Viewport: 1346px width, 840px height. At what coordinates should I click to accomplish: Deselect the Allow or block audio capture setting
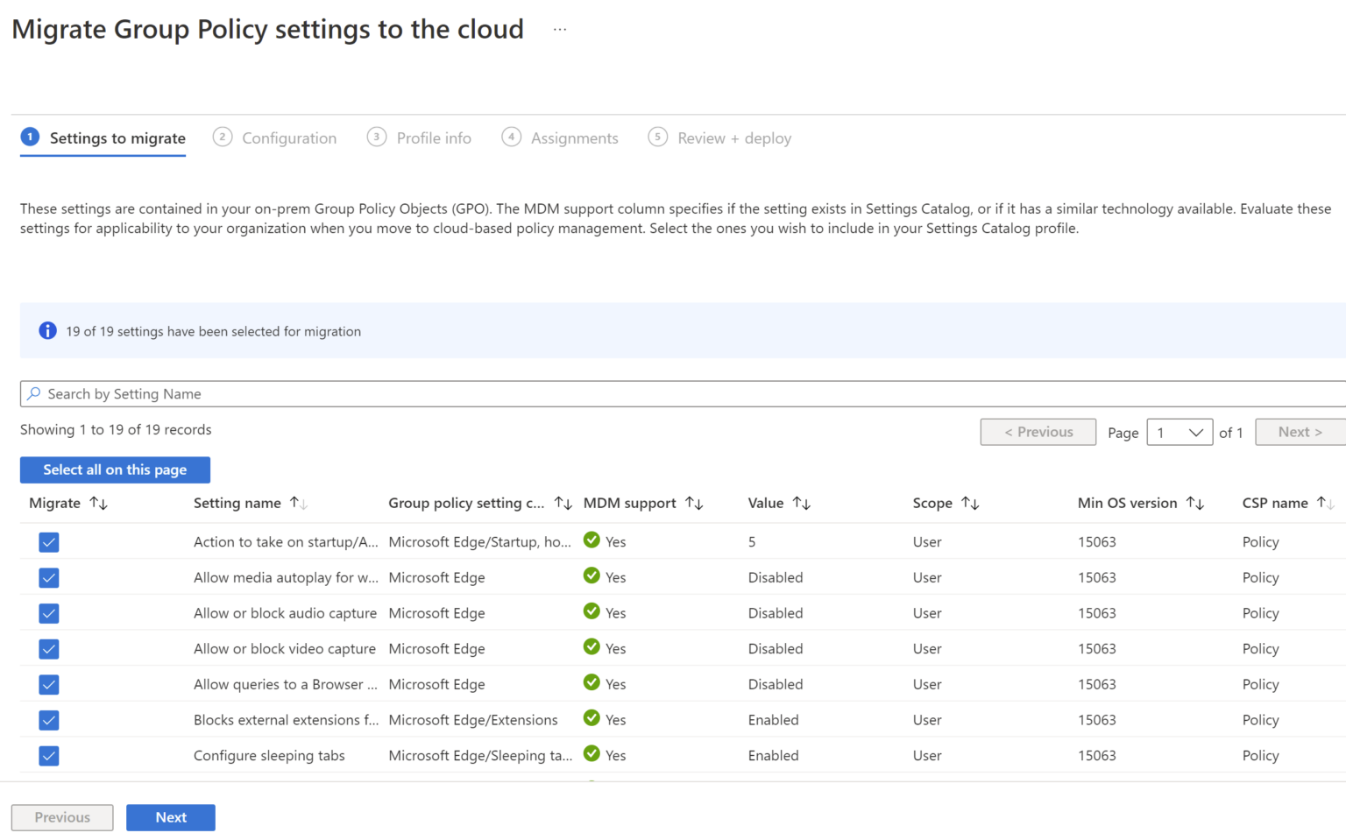(48, 613)
